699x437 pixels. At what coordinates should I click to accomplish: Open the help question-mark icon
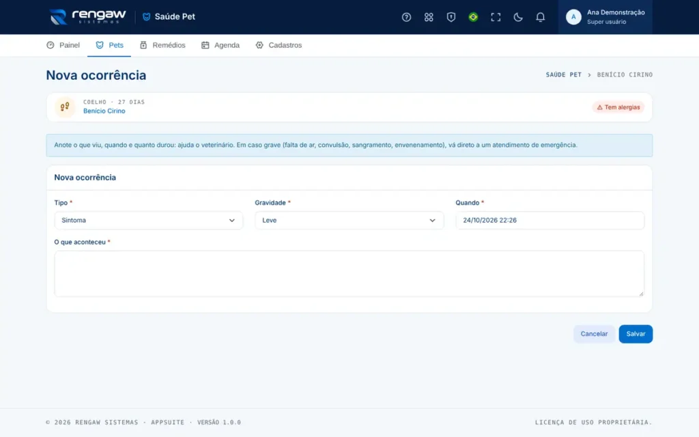pyautogui.click(x=406, y=17)
